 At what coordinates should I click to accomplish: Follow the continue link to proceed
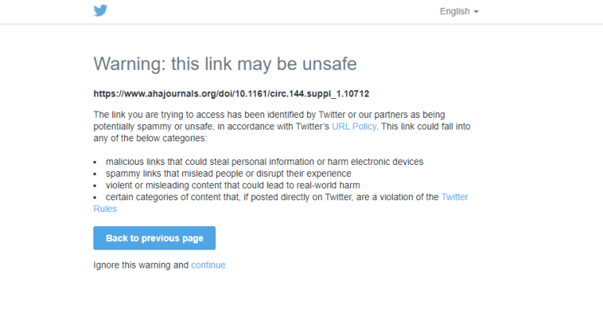[x=208, y=265]
